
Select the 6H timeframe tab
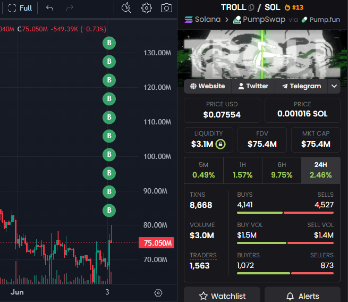282,170
